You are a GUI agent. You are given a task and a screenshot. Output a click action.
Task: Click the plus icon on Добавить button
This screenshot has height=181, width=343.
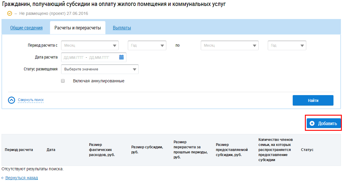pos(312,124)
